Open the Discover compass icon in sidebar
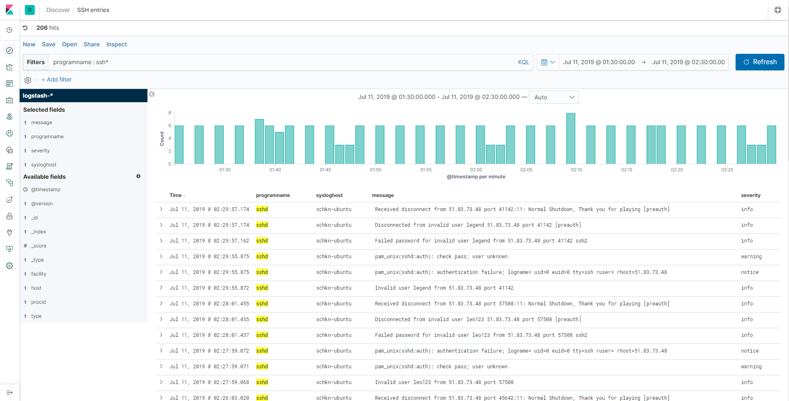 pyautogui.click(x=10, y=50)
